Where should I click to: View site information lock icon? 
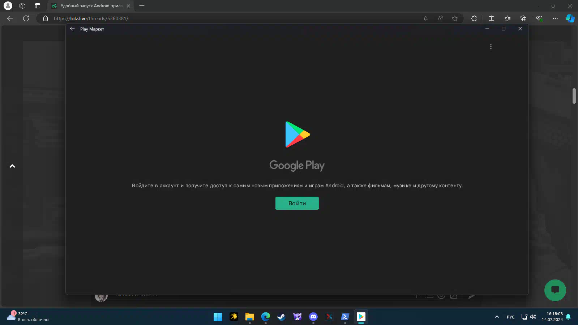pos(46,18)
